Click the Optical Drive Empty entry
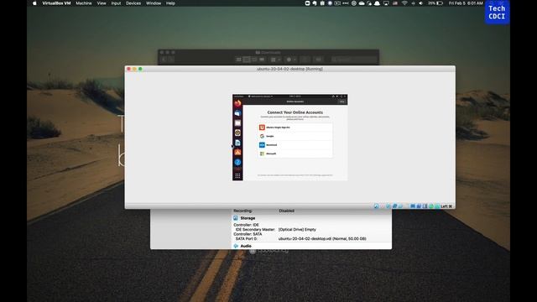 click(x=297, y=229)
